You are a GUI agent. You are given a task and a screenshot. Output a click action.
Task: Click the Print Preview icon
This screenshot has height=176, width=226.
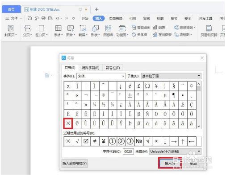[x=50, y=18]
